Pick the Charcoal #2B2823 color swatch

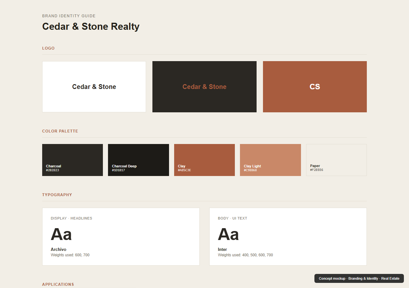(x=73, y=160)
